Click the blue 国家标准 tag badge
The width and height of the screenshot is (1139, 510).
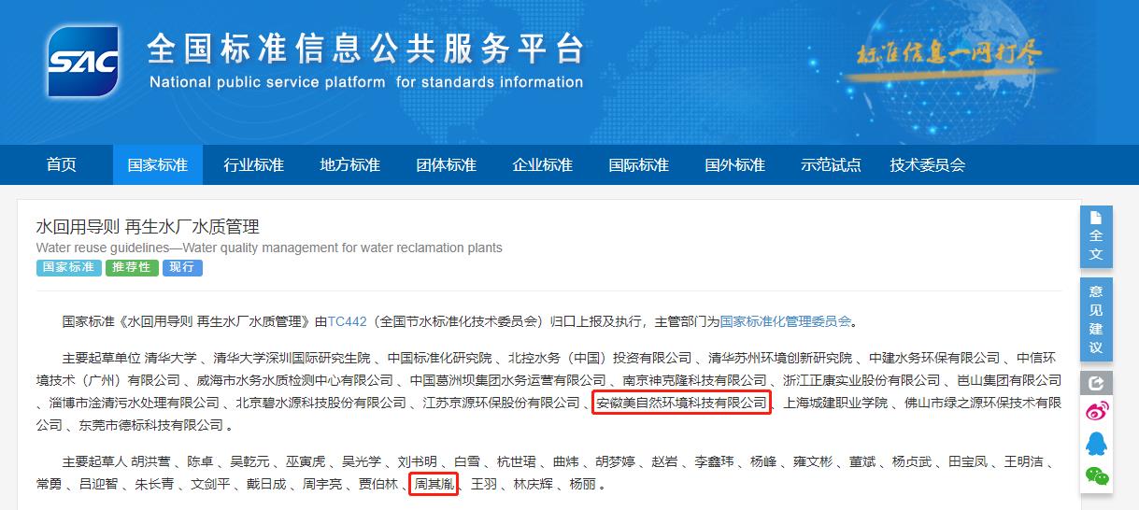(69, 267)
